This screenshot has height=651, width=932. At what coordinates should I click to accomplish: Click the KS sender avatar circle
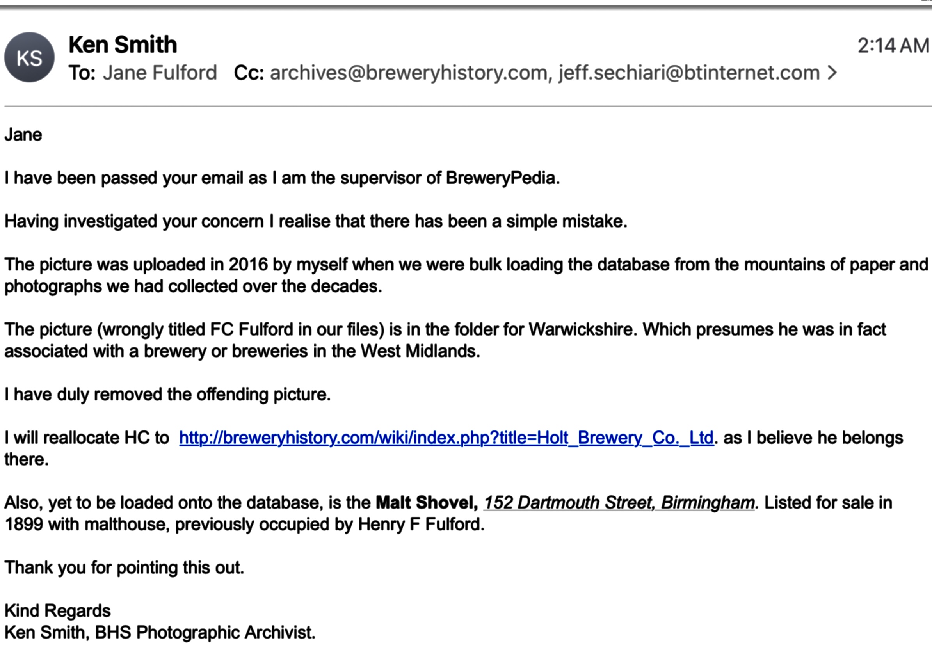[x=29, y=57]
